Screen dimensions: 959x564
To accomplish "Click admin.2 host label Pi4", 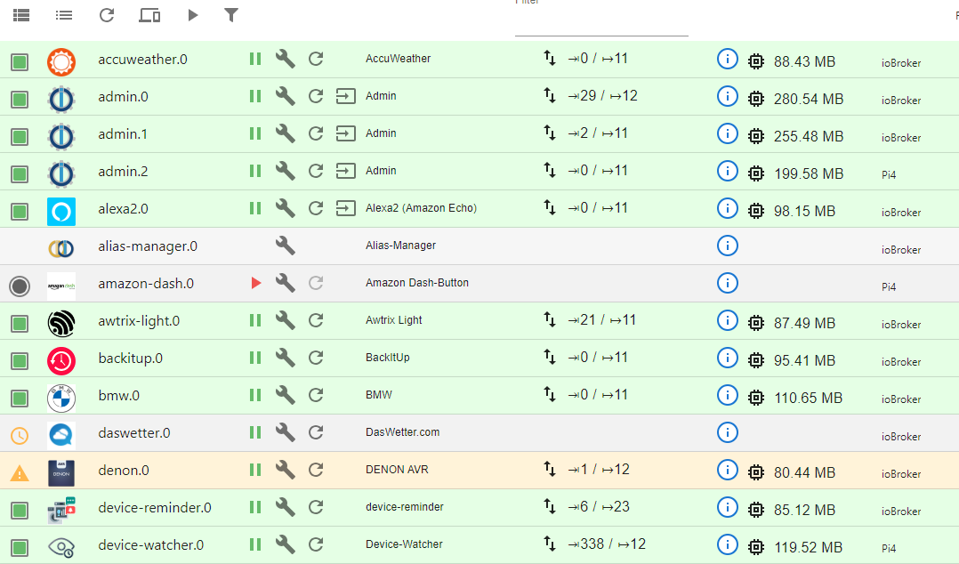I will [889, 175].
